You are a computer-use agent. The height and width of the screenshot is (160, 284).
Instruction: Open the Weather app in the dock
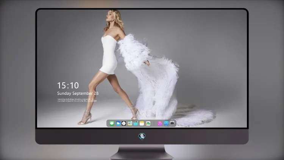(x=118, y=124)
